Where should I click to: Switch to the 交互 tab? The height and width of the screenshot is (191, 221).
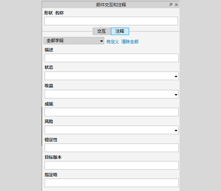pyautogui.click(x=102, y=31)
